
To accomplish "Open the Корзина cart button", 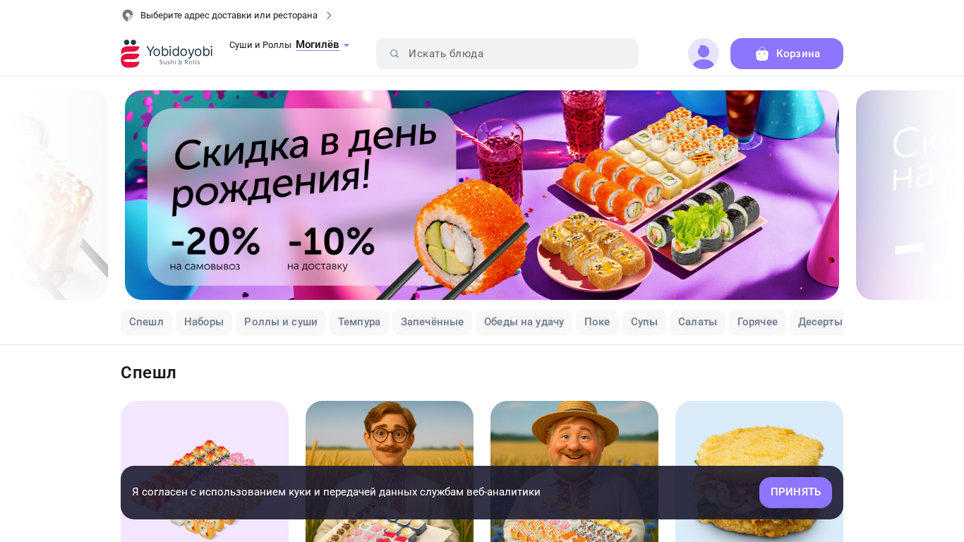I will pyautogui.click(x=787, y=54).
